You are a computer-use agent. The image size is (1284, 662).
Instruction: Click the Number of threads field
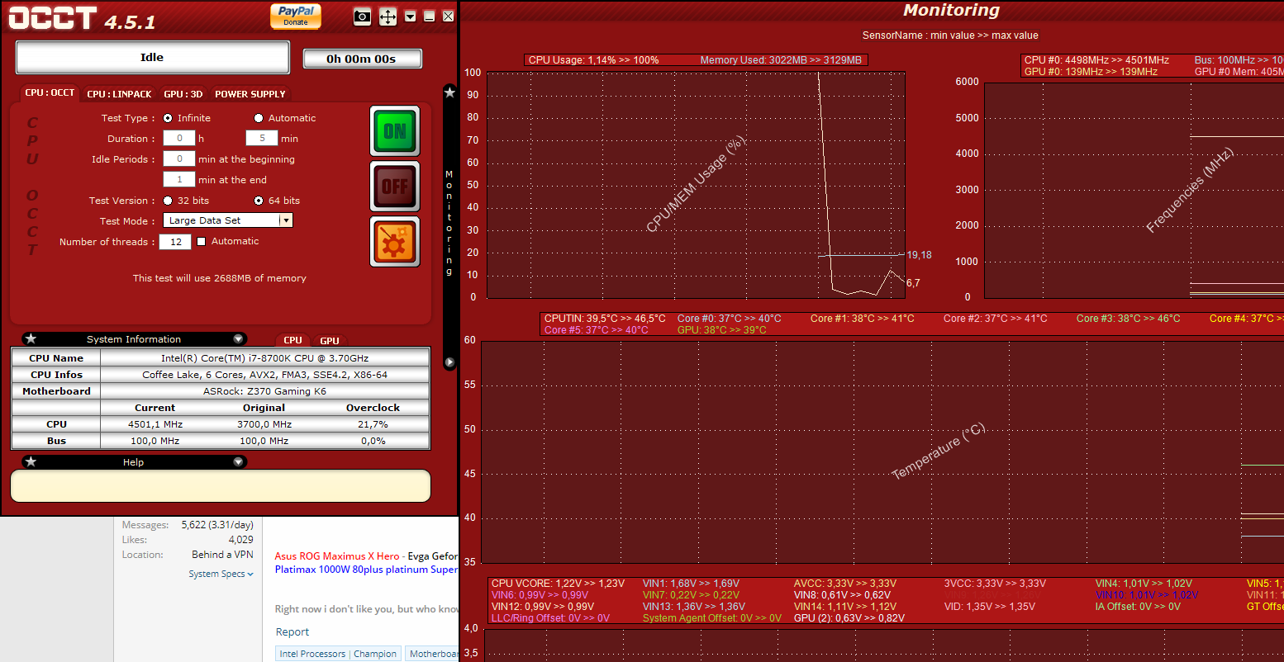pos(176,242)
